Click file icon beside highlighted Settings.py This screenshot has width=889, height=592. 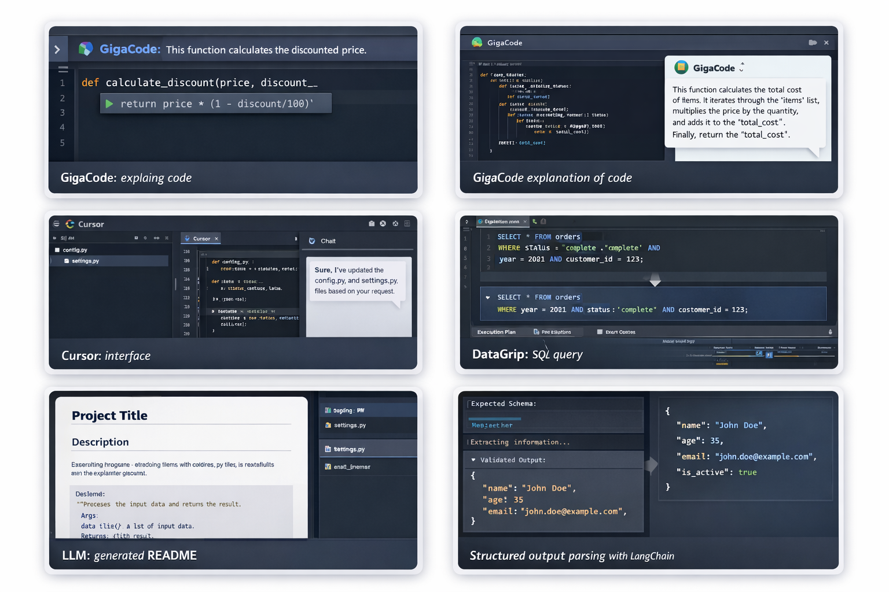pos(328,449)
